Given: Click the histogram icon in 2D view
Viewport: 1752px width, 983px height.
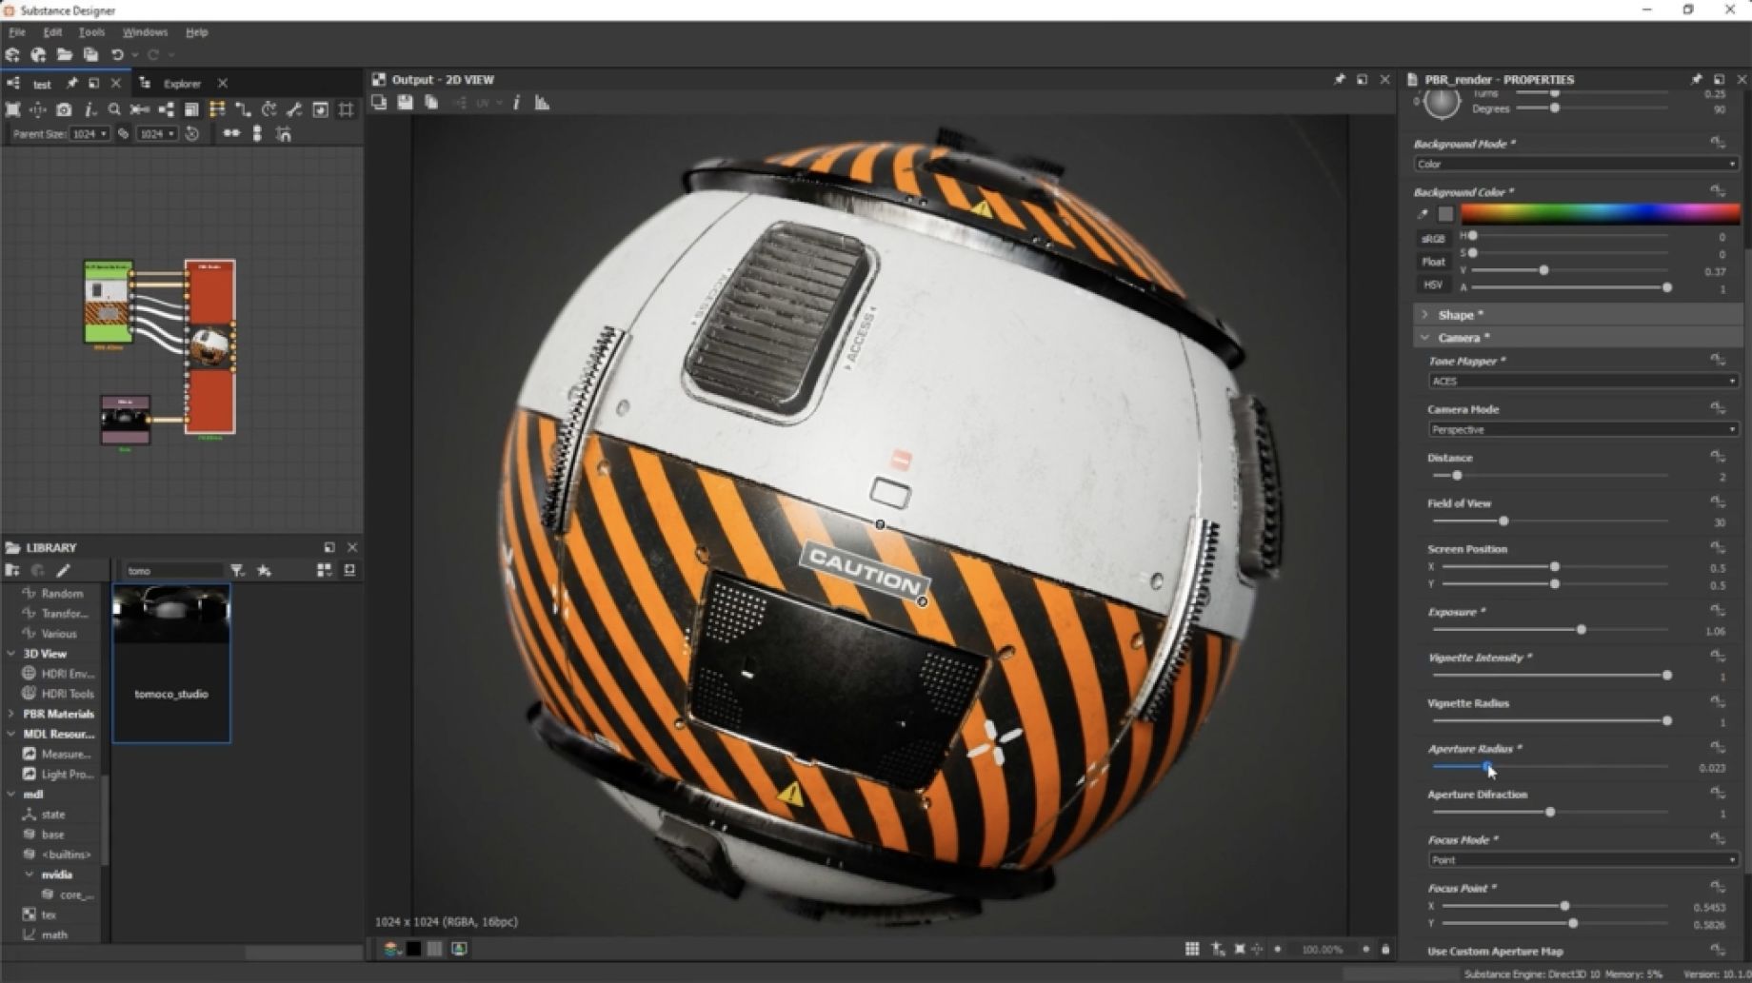Looking at the screenshot, I should pos(542,103).
